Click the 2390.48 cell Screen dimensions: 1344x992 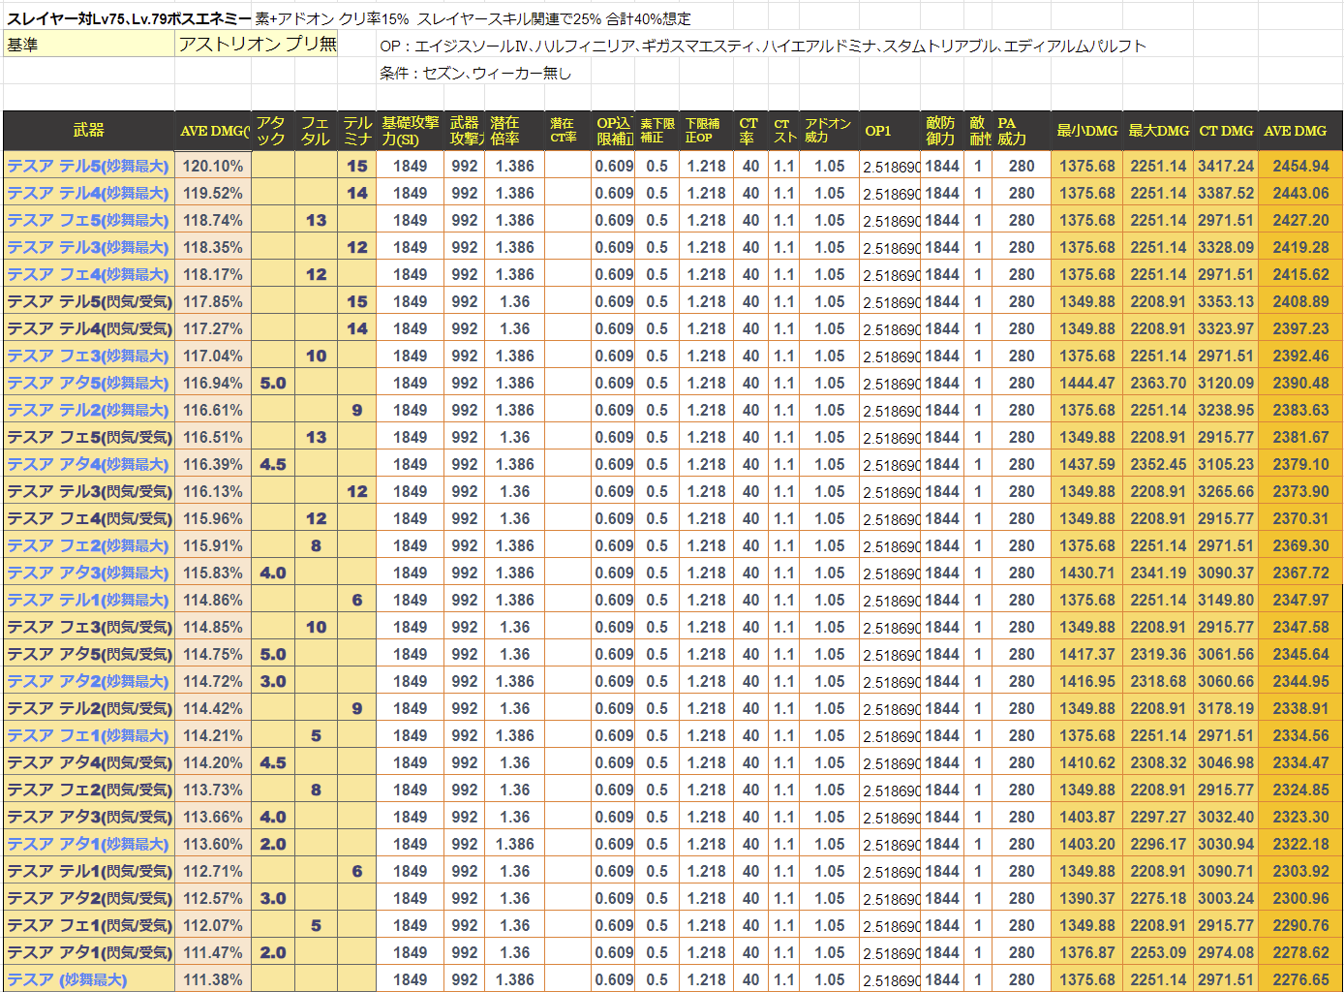tap(1300, 383)
